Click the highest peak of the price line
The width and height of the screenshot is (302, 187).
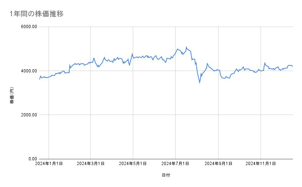pyautogui.click(x=186, y=47)
